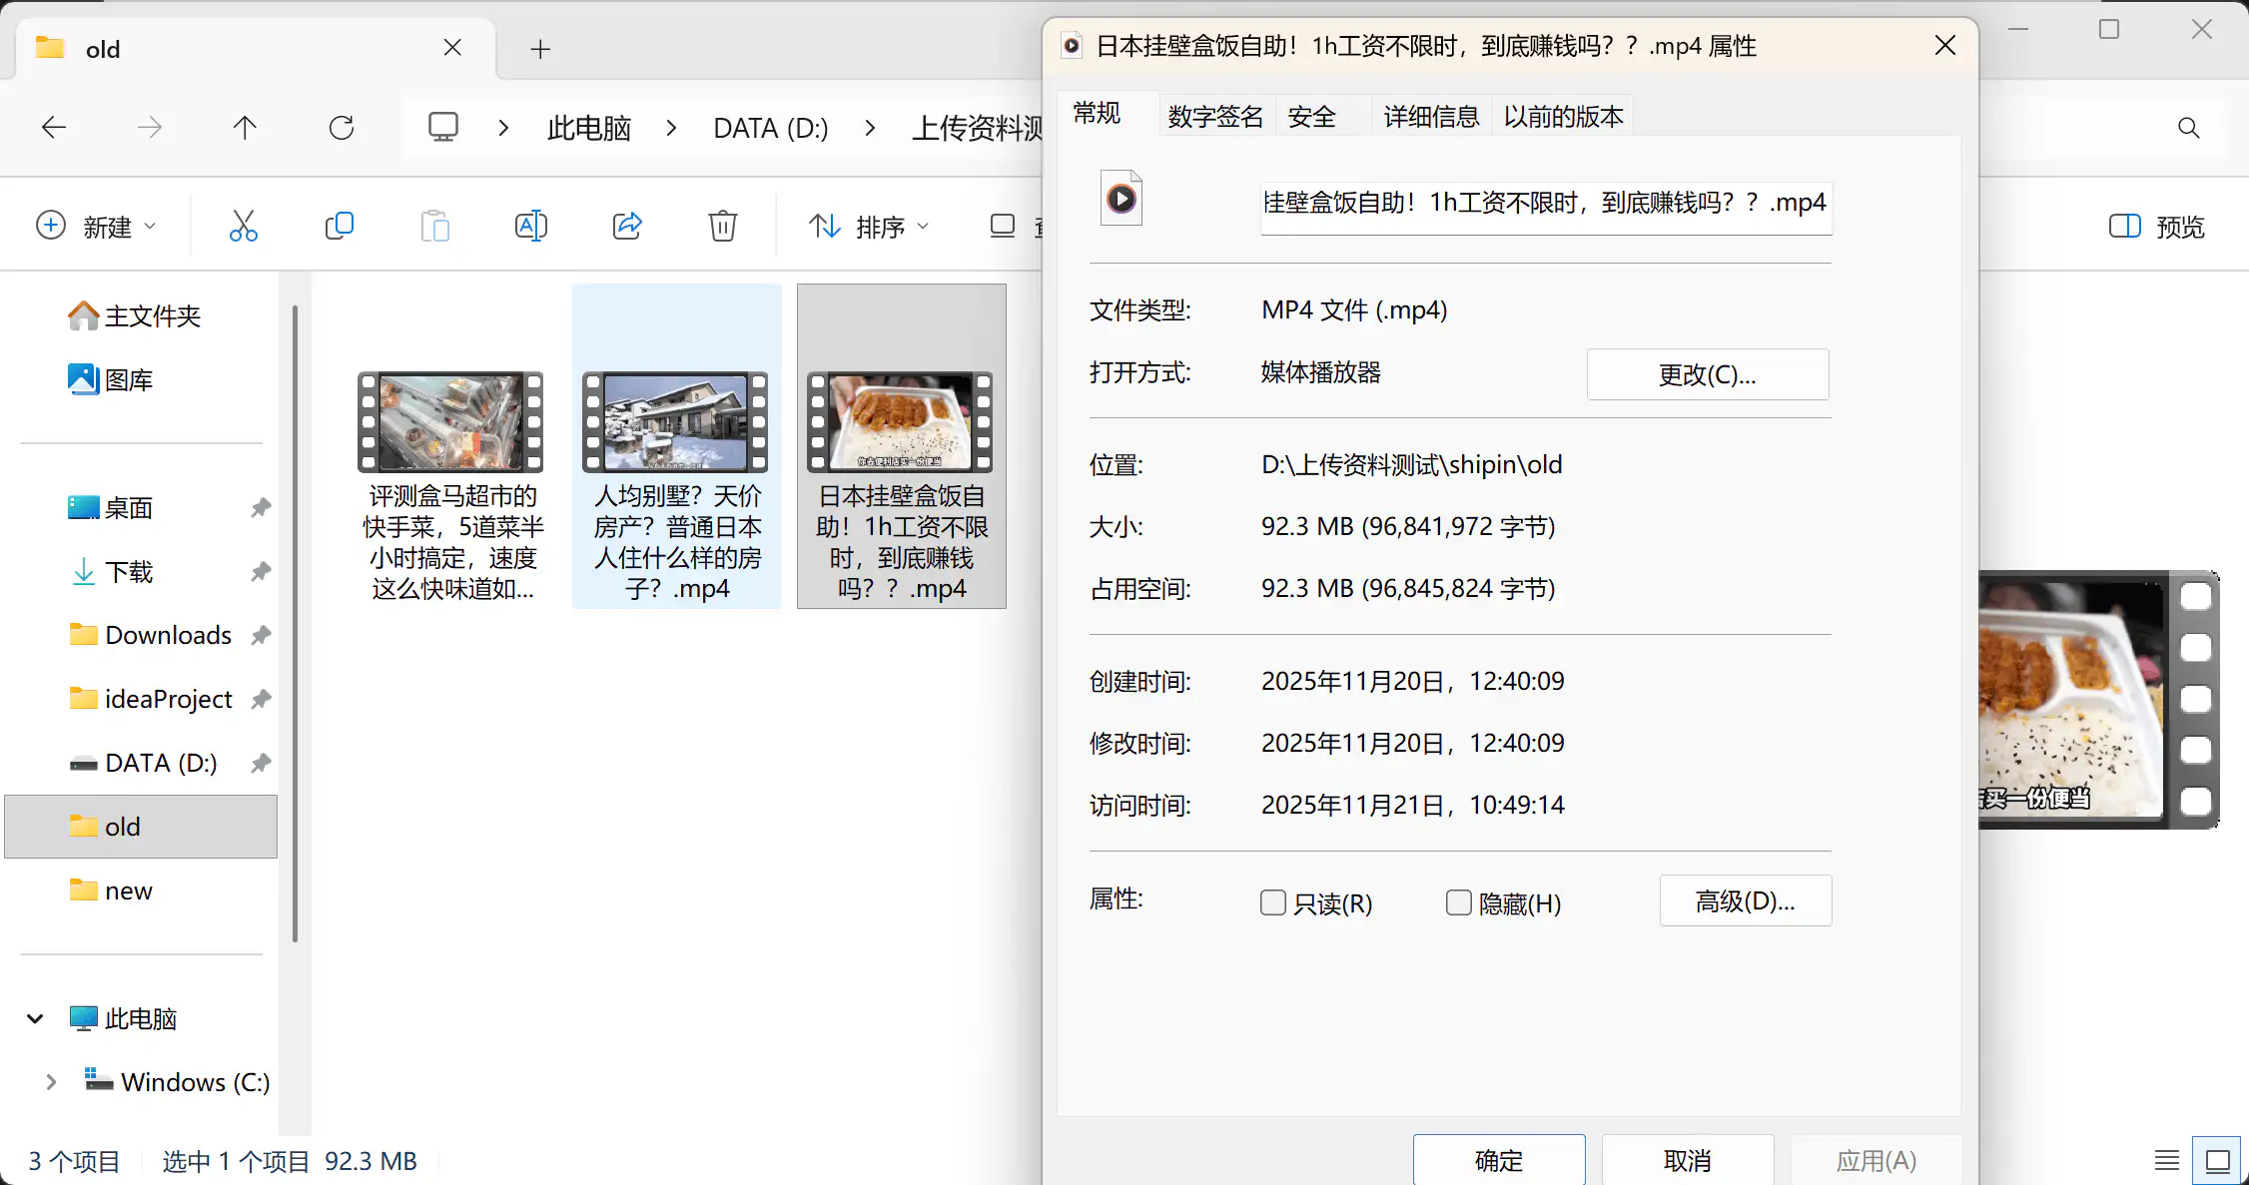The image size is (2249, 1185).
Task: Open the 新建 new item dropdown
Action: (x=97, y=226)
